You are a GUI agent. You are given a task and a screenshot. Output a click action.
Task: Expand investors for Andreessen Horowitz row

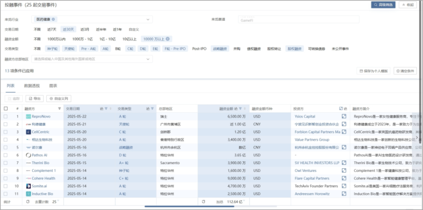point(344,194)
